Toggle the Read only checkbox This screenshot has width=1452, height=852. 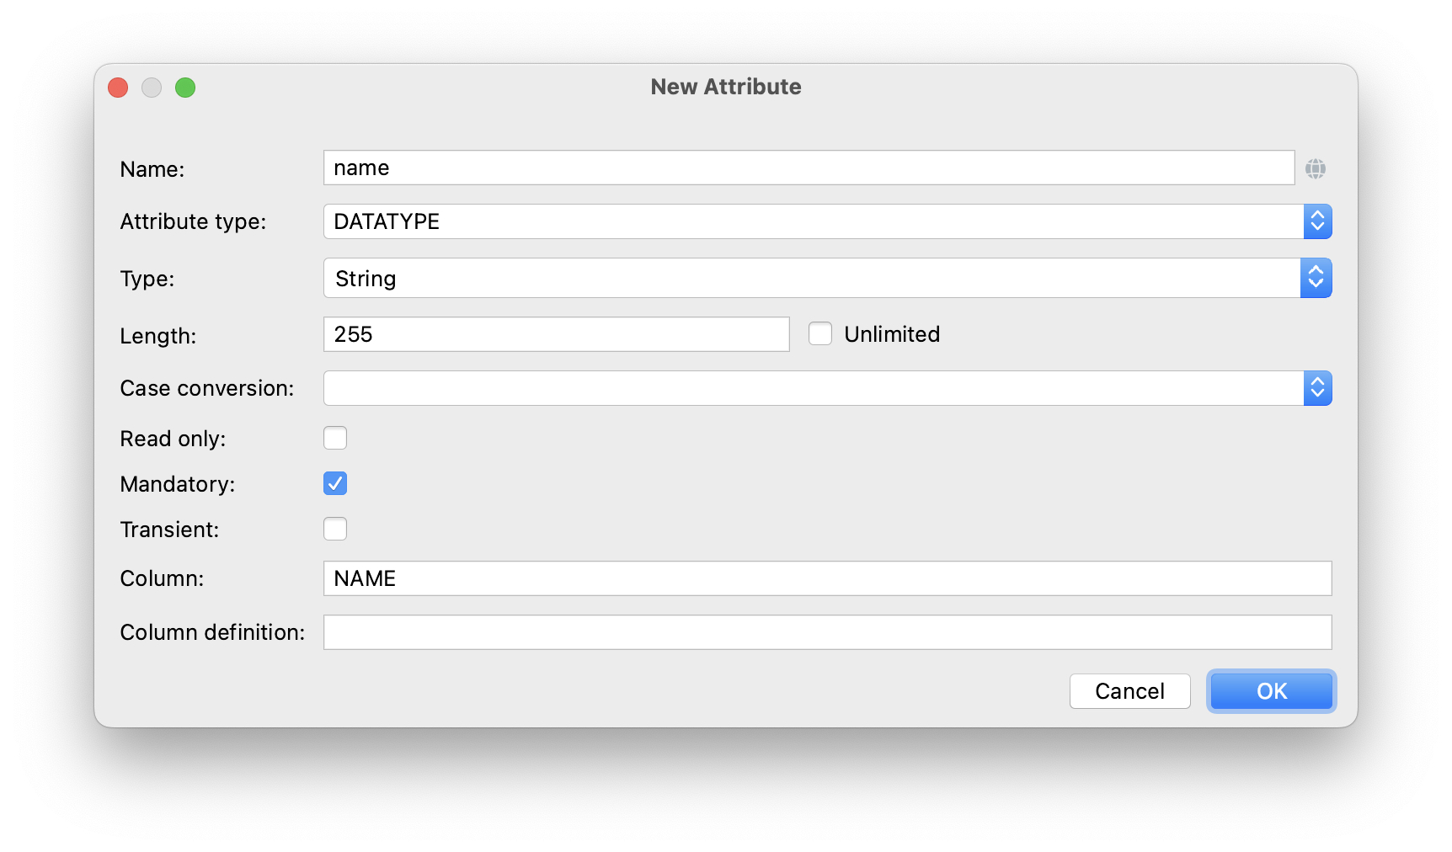tap(335, 439)
